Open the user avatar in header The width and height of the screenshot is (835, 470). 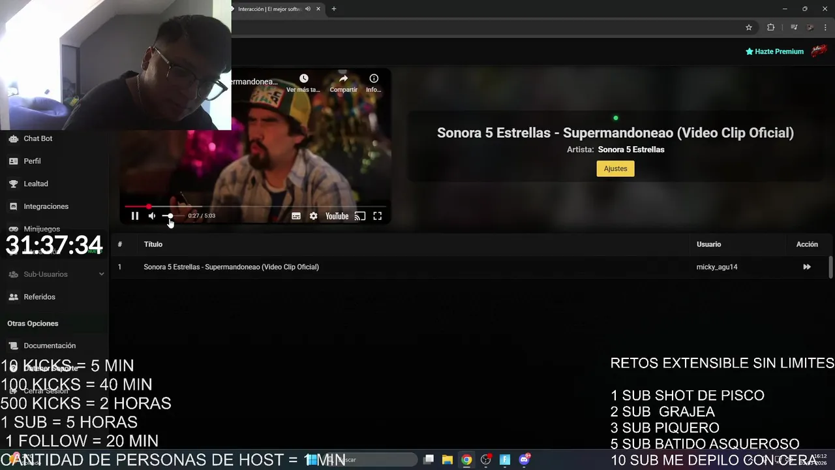pos(819,51)
